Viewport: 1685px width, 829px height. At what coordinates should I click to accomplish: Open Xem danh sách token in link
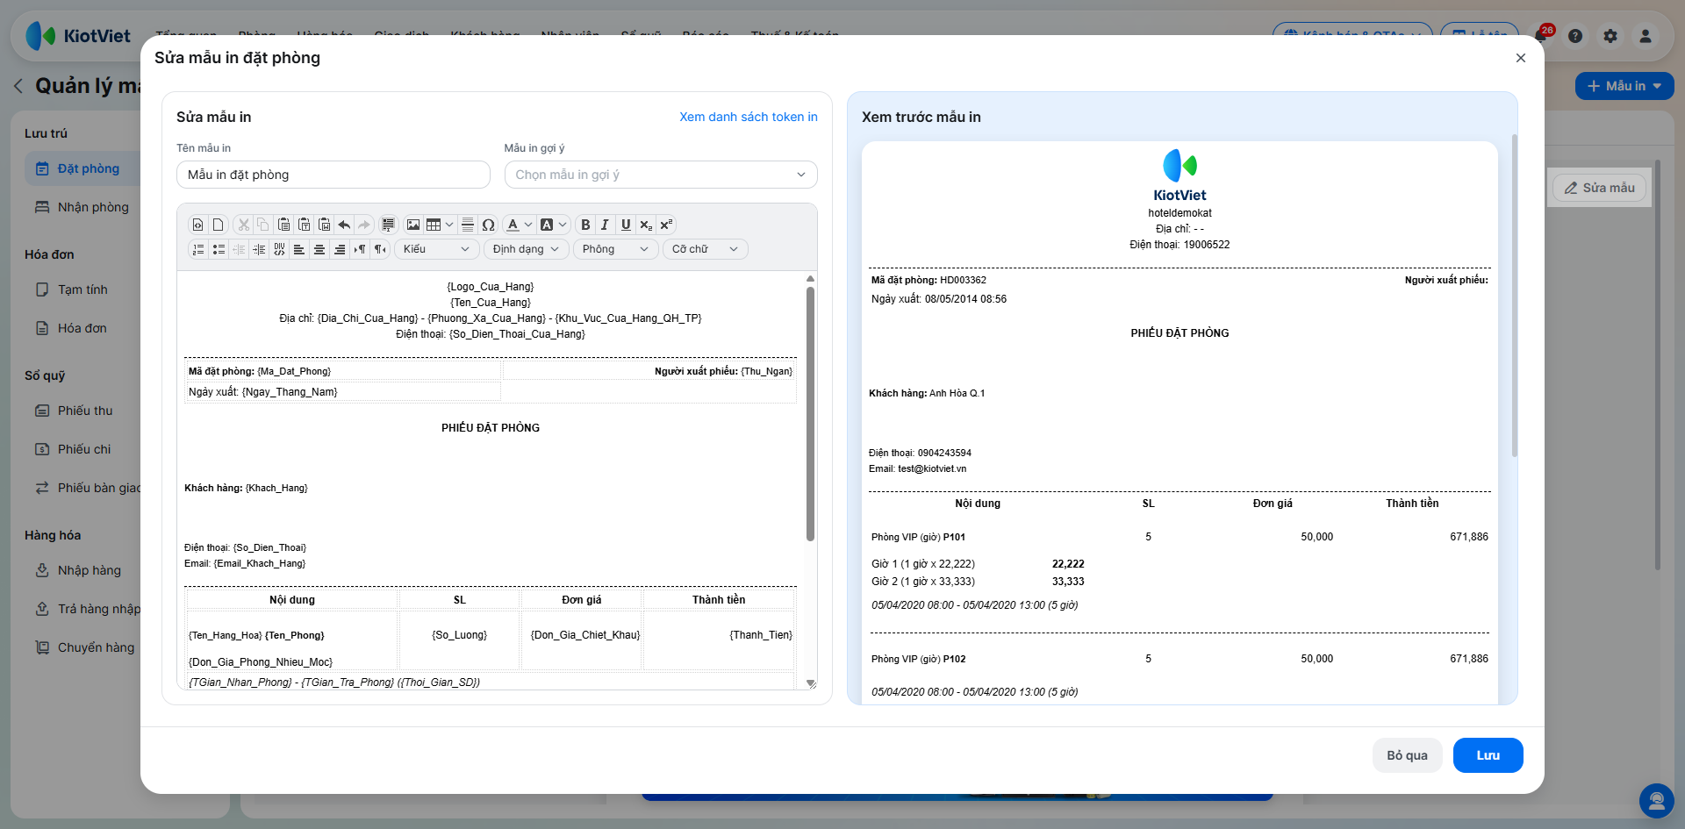749,117
